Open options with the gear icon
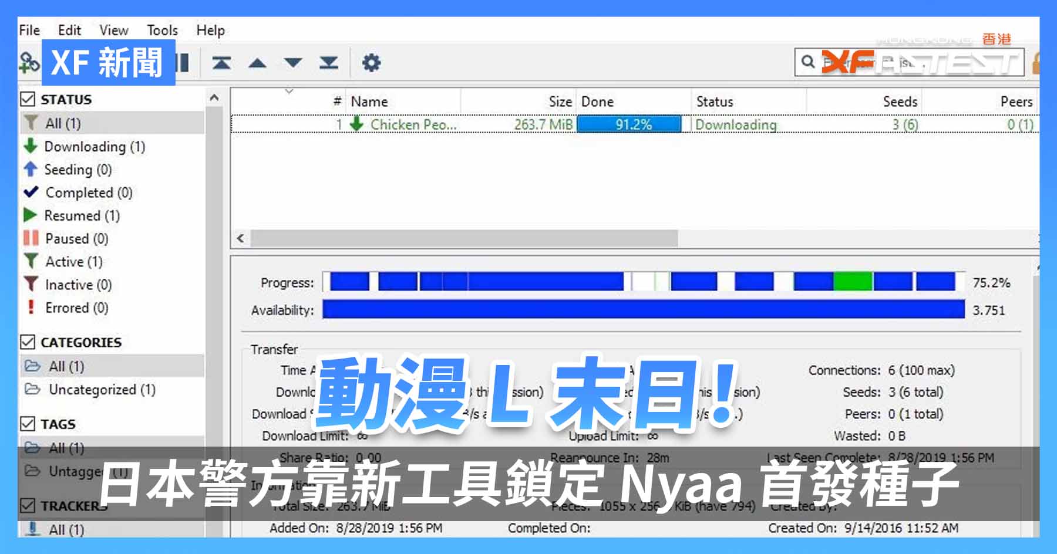 pyautogui.click(x=371, y=62)
